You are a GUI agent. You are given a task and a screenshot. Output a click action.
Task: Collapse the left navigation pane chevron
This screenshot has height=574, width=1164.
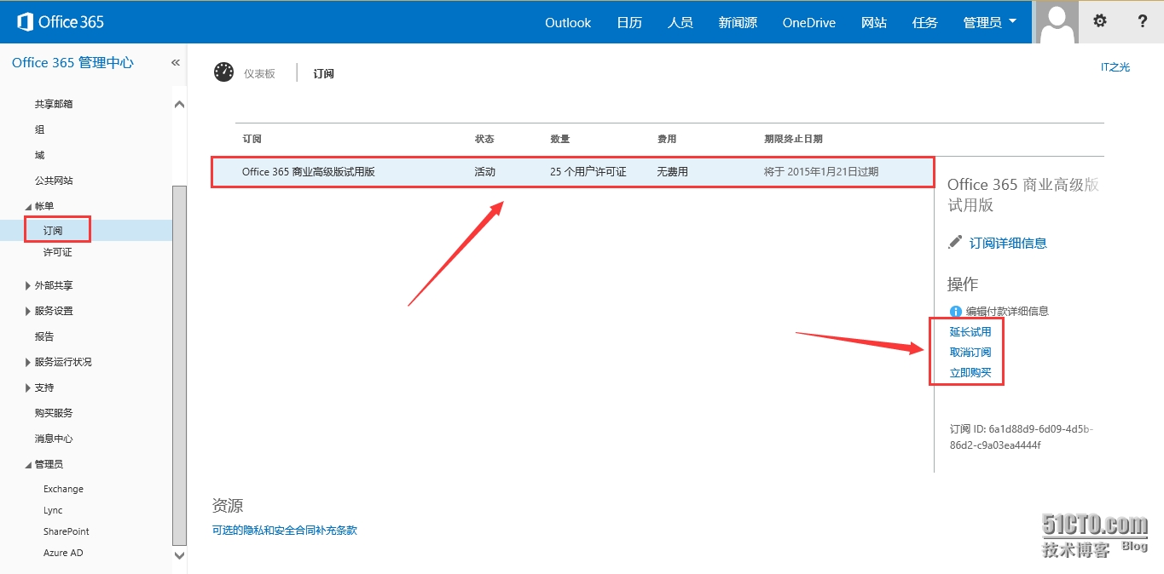[176, 62]
